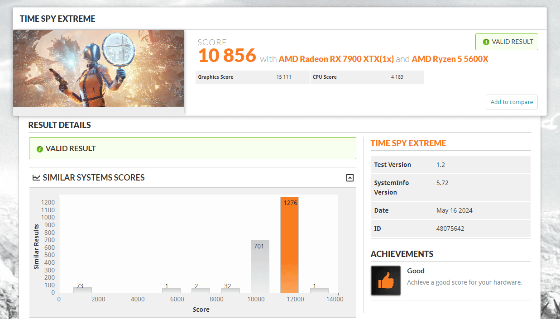Open the AMD Ryzen 5 5600X link

click(450, 59)
